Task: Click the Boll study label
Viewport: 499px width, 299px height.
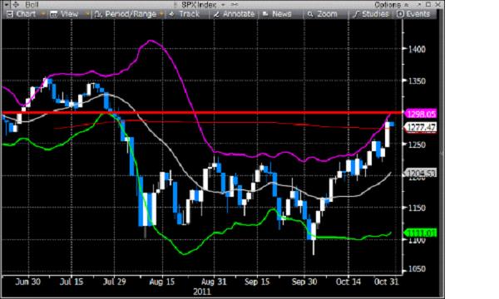Action: 32,4
